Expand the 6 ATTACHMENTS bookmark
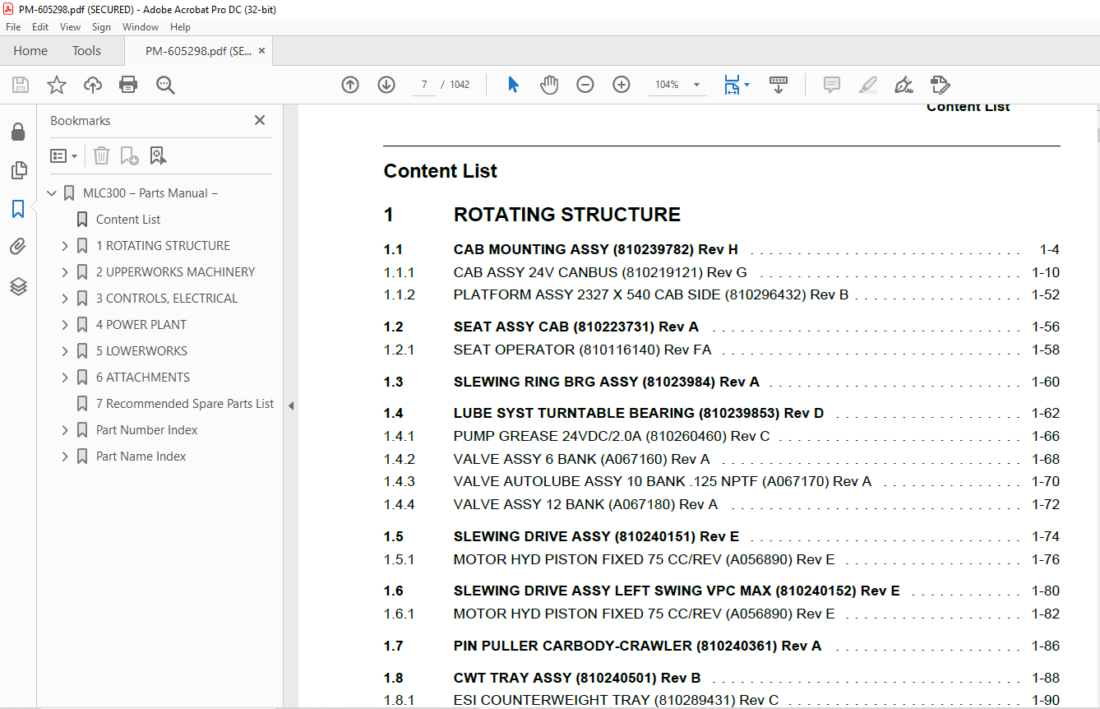Screen dimensions: 1100x709 65,378
